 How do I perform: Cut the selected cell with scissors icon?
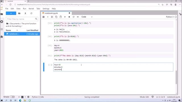tap(52, 17)
